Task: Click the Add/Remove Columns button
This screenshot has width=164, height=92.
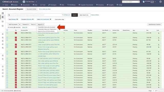Action: pyautogui.click(x=155, y=25)
